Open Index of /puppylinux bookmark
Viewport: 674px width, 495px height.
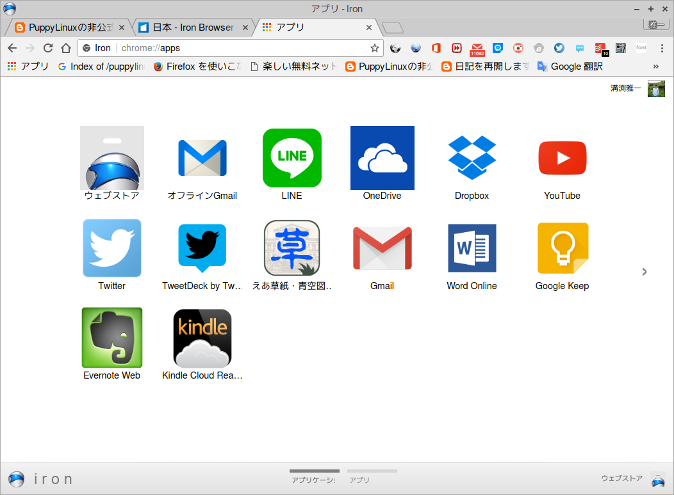[101, 67]
